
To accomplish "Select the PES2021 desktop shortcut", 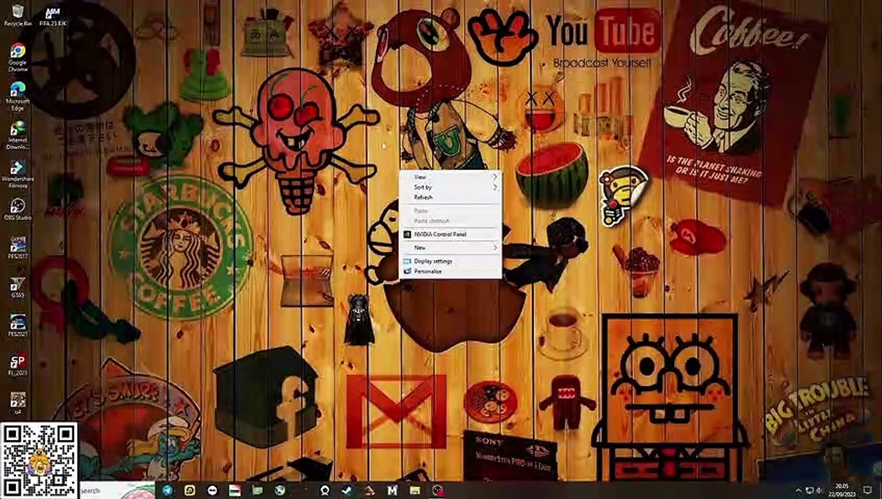I will (x=17, y=326).
